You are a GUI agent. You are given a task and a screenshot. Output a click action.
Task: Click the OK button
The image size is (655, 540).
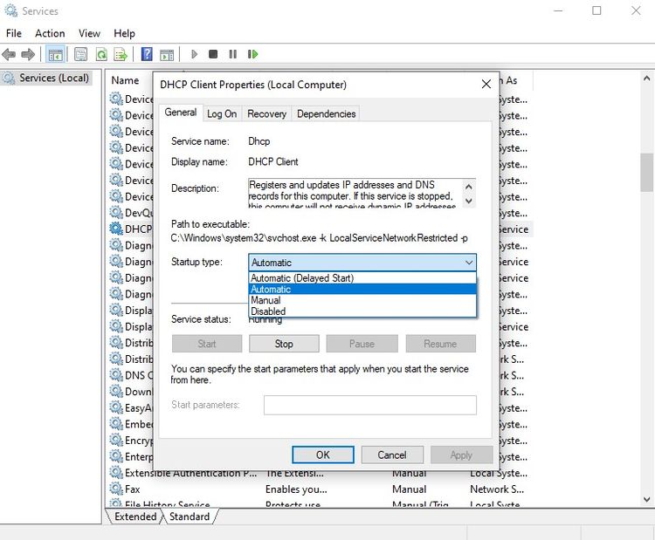(x=322, y=455)
